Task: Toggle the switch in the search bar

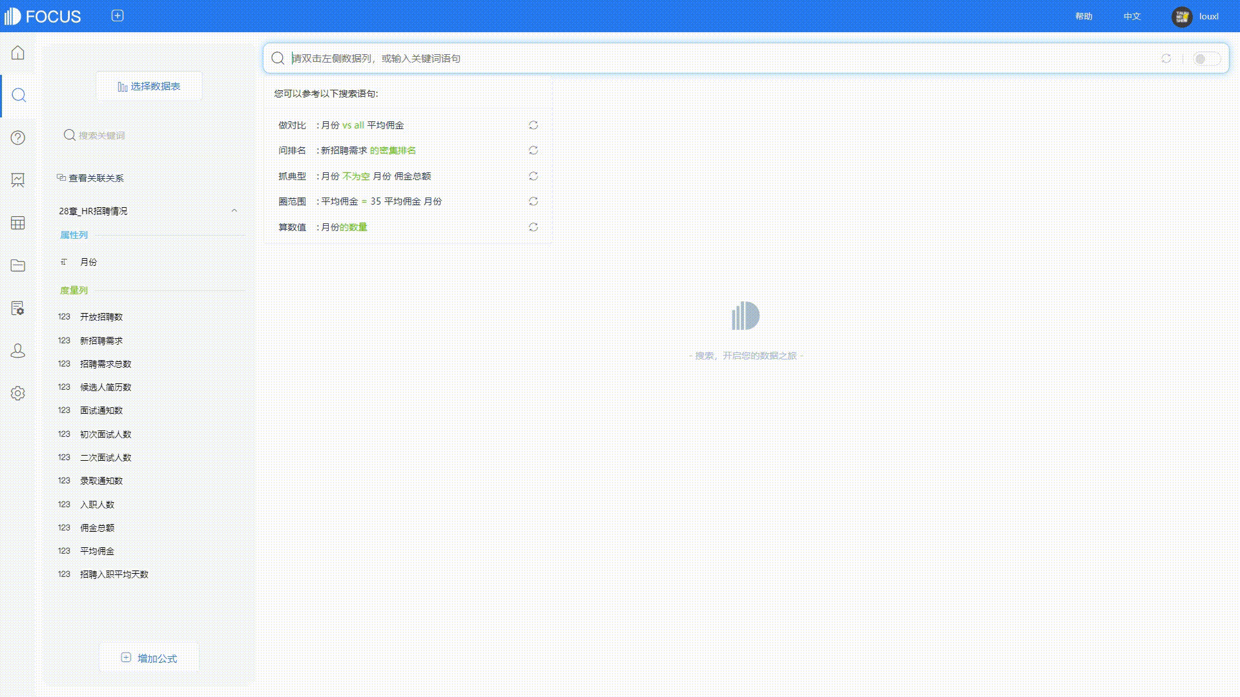Action: [1206, 59]
